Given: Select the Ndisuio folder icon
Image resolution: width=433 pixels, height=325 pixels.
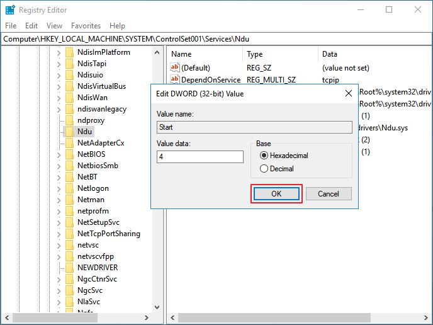Looking at the screenshot, I should [x=70, y=75].
